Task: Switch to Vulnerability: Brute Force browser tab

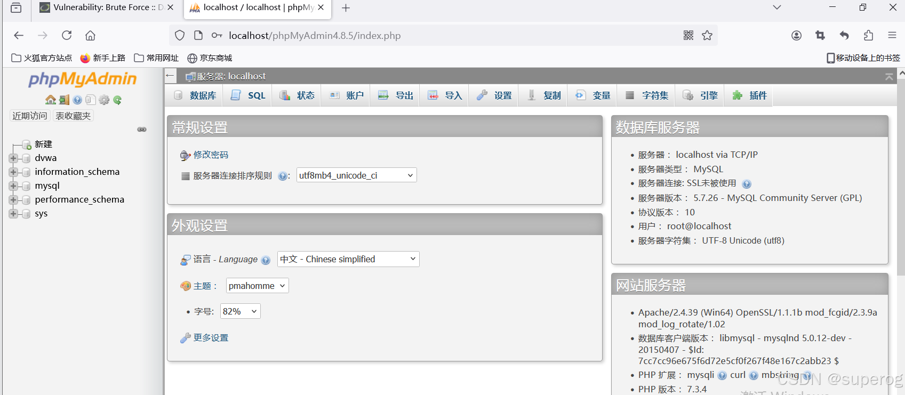Action: 107,7
